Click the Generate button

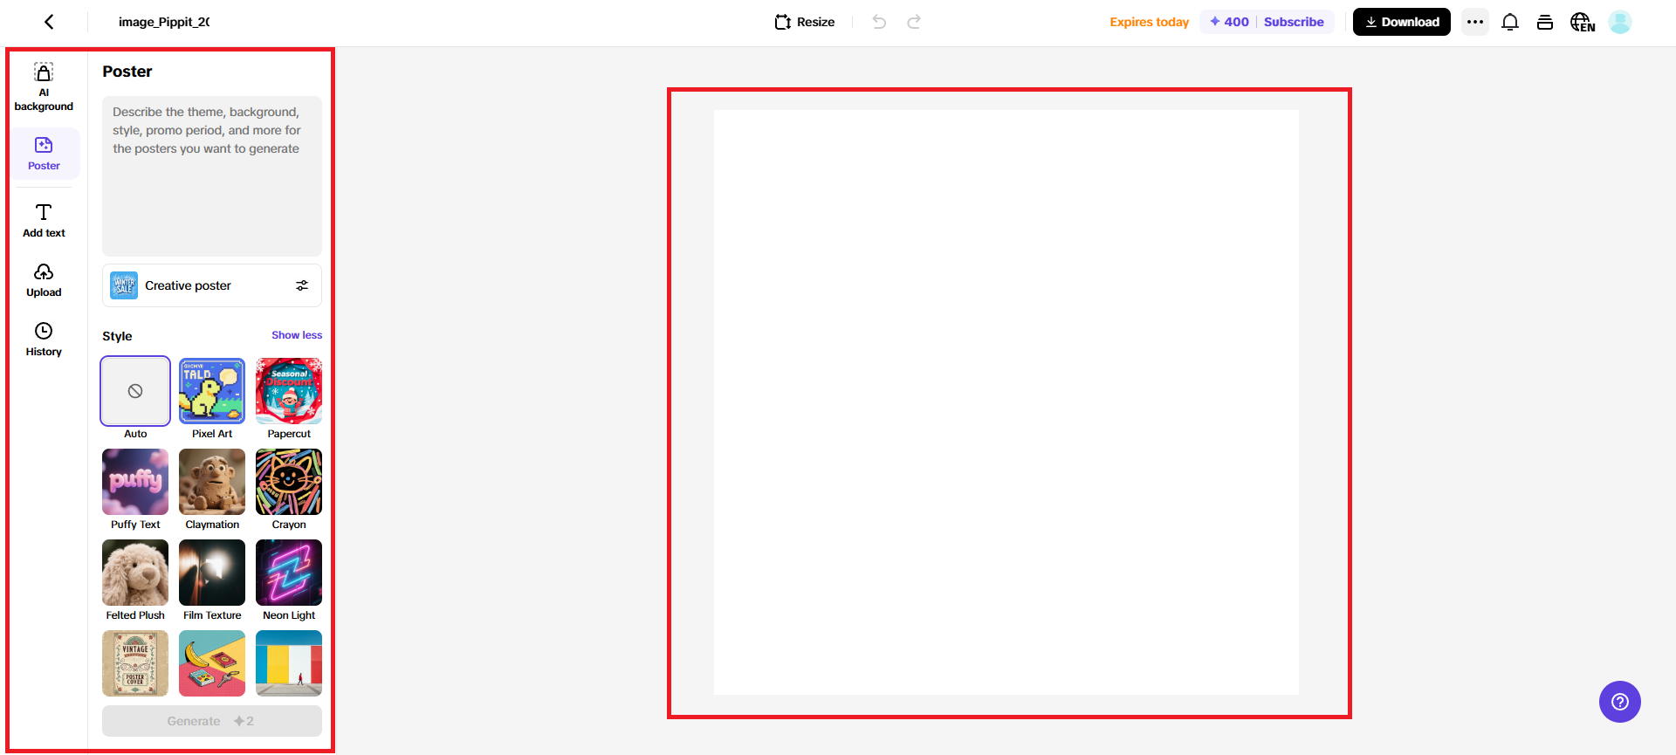pyautogui.click(x=212, y=721)
